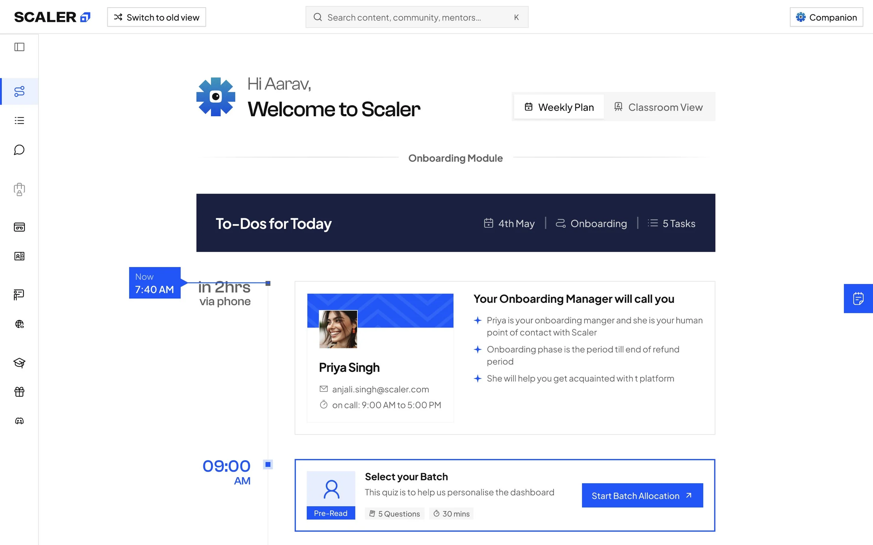The image size is (873, 545).
Task: Click the Onboarding label in To-Dos header
Action: tap(591, 223)
